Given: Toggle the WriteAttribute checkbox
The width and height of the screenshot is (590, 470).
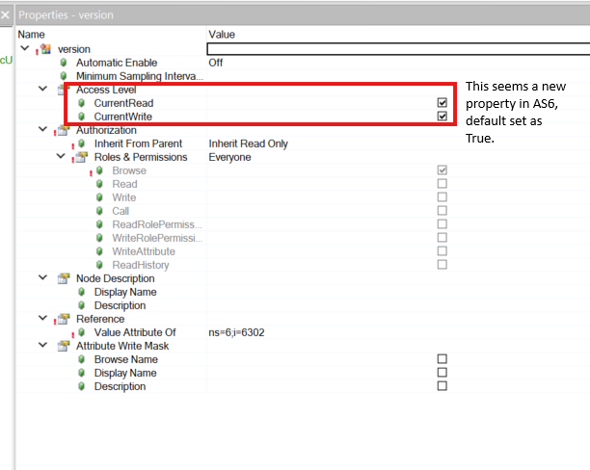Looking at the screenshot, I should click(442, 251).
